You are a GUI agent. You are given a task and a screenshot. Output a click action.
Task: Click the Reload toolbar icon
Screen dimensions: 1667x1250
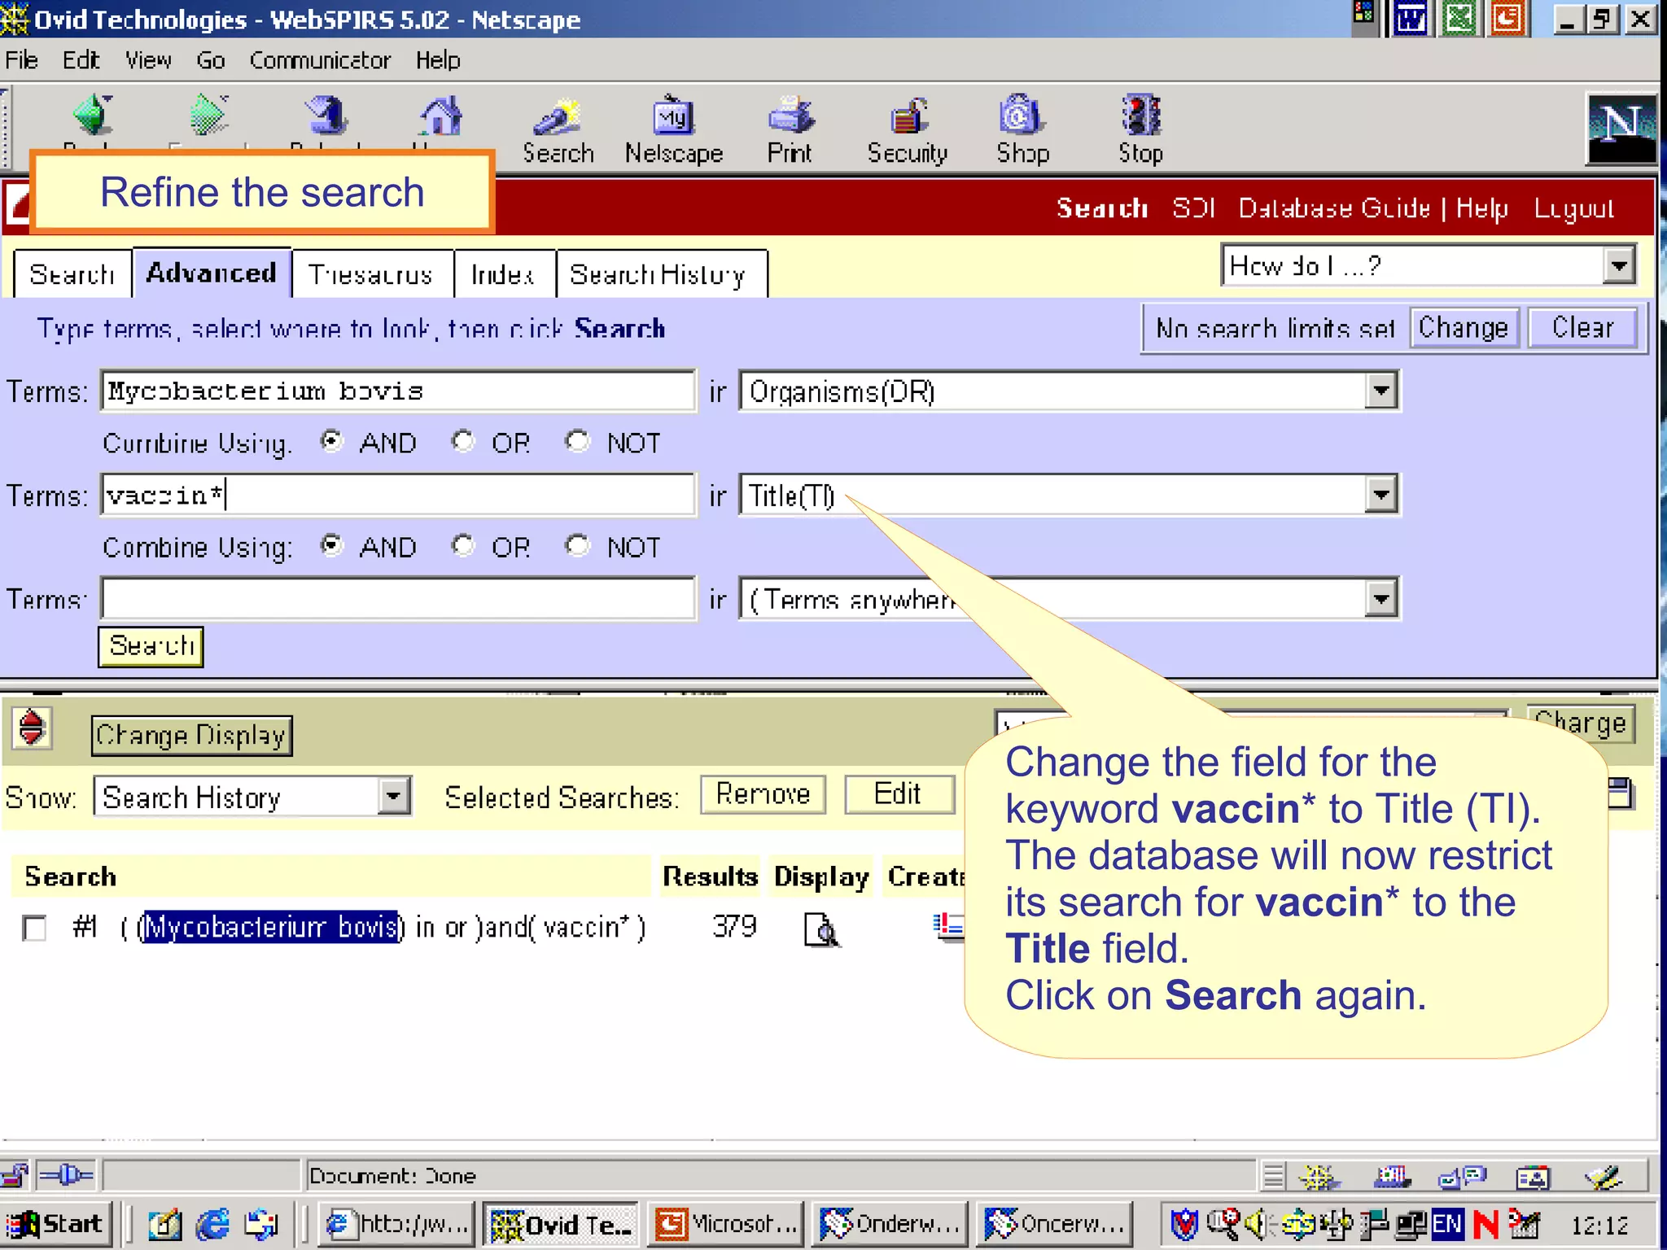point(326,117)
